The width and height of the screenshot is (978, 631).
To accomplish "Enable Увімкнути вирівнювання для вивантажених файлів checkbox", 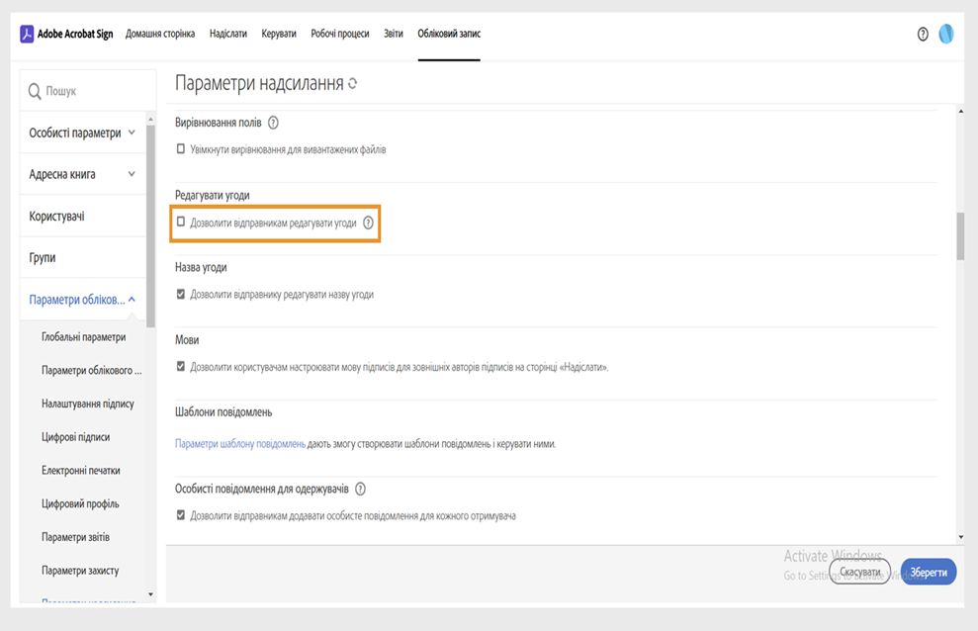I will click(181, 149).
